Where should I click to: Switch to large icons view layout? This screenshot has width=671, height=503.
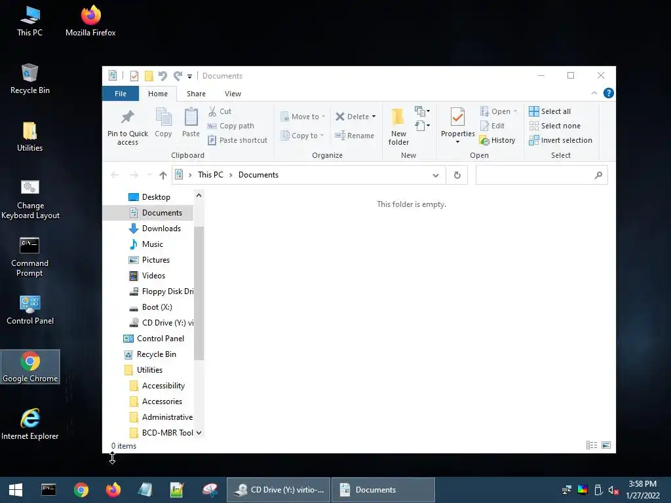click(606, 445)
